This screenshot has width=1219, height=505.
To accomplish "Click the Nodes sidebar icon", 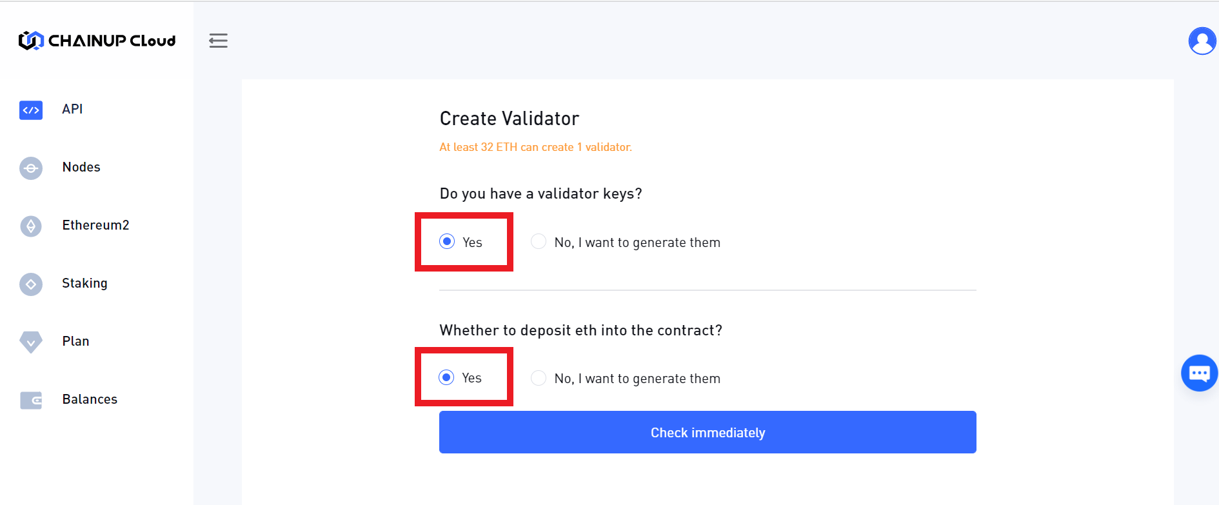I will point(31,168).
